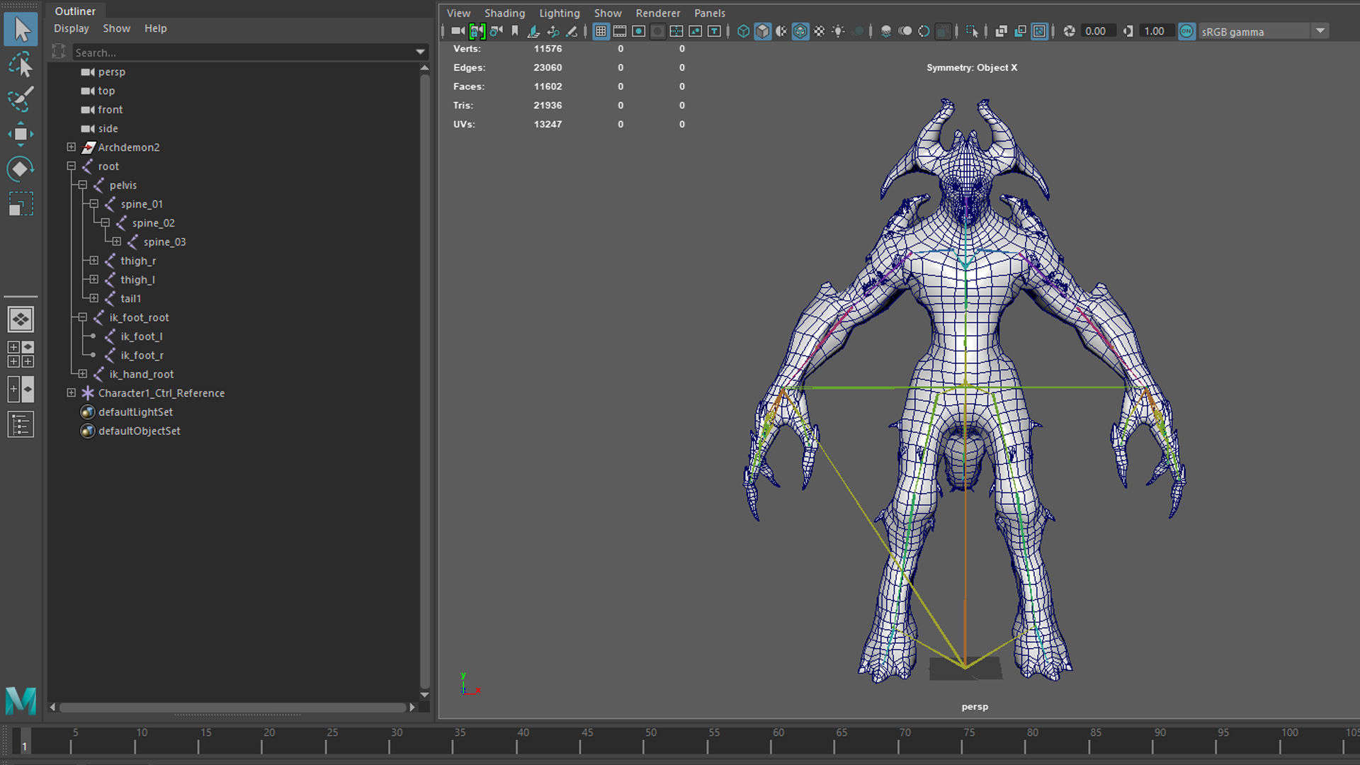This screenshot has height=765, width=1360.
Task: Select the spine_02 joint
Action: [153, 223]
